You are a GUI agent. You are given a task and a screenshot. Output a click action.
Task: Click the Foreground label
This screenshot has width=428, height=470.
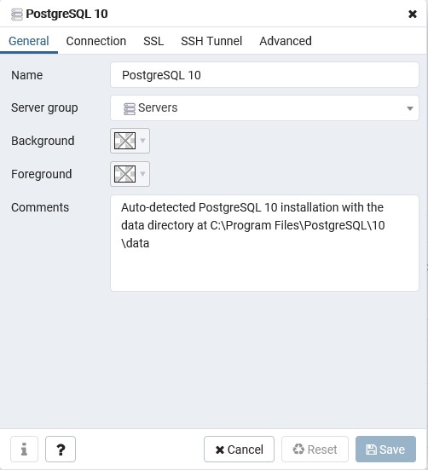pyautogui.click(x=42, y=174)
